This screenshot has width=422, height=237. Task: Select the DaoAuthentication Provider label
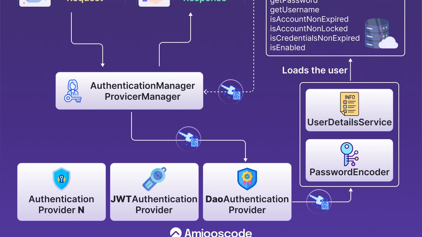247,204
